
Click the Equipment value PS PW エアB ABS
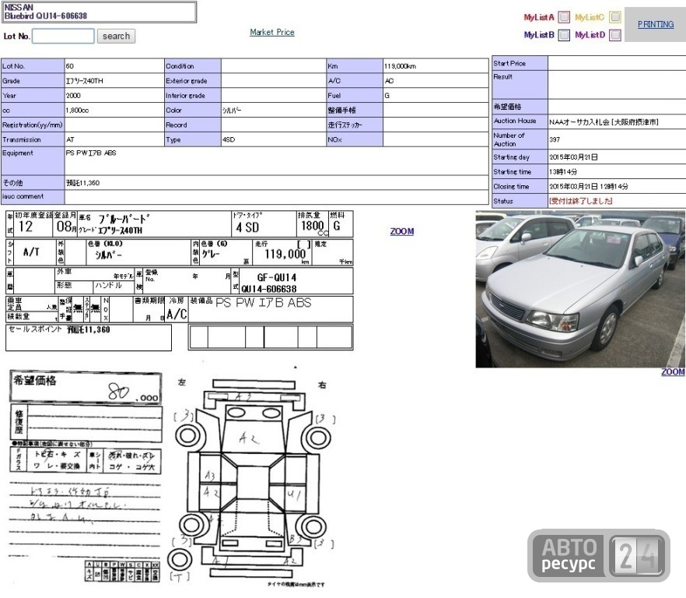91,153
